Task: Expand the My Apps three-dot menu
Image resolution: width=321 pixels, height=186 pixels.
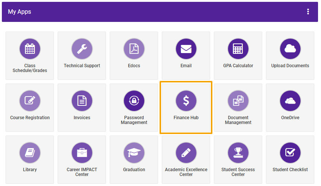Action: pyautogui.click(x=308, y=12)
